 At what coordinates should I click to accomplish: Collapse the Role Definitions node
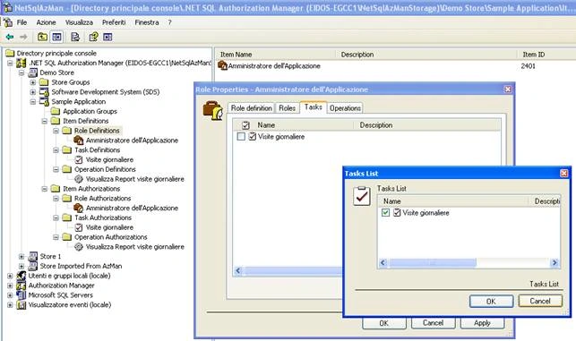56,131
